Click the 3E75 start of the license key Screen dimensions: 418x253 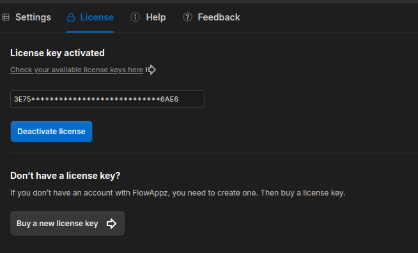(22, 99)
